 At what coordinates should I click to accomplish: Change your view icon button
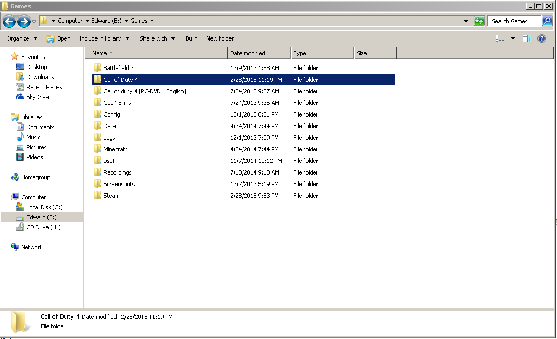pos(500,38)
